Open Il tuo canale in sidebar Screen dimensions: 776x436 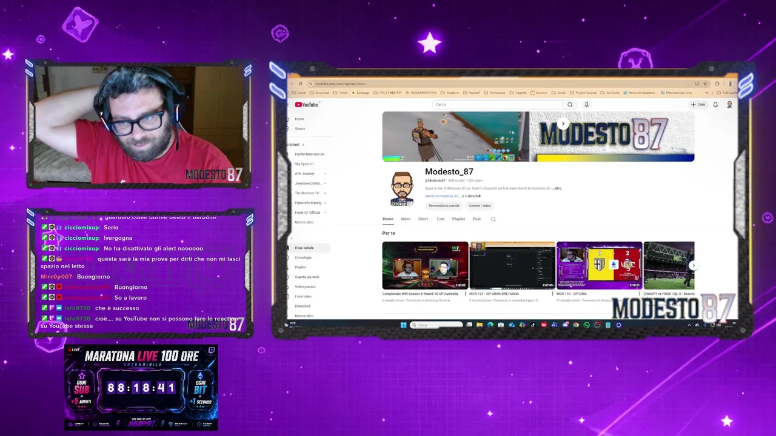pyautogui.click(x=304, y=248)
